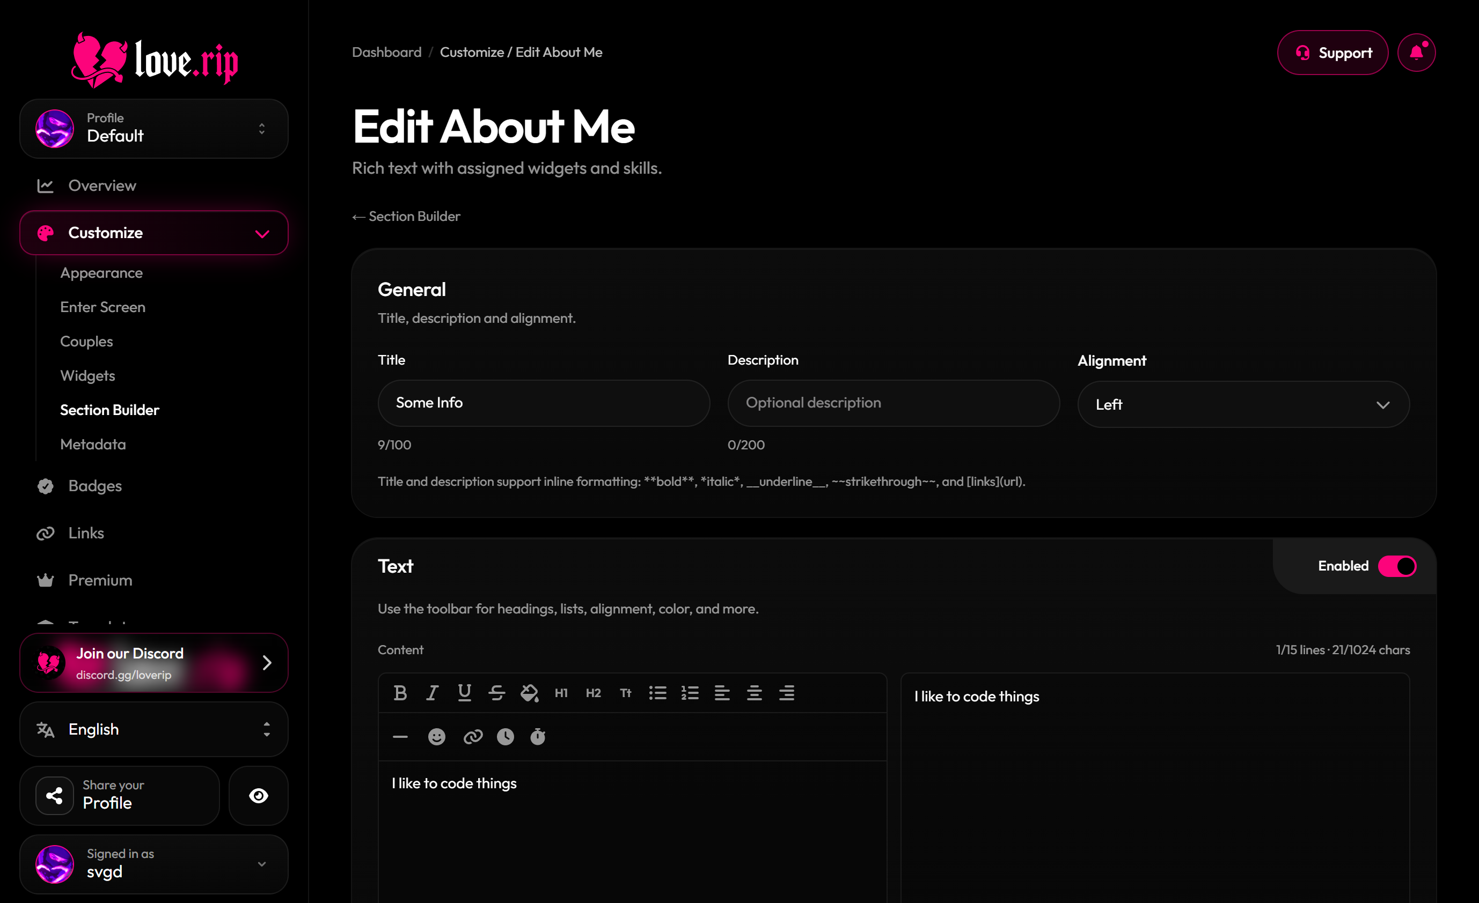Preview profile with the eye icon
This screenshot has height=903, width=1479.
coord(259,796)
